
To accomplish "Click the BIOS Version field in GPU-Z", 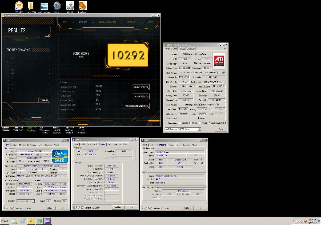I will 199,73.
